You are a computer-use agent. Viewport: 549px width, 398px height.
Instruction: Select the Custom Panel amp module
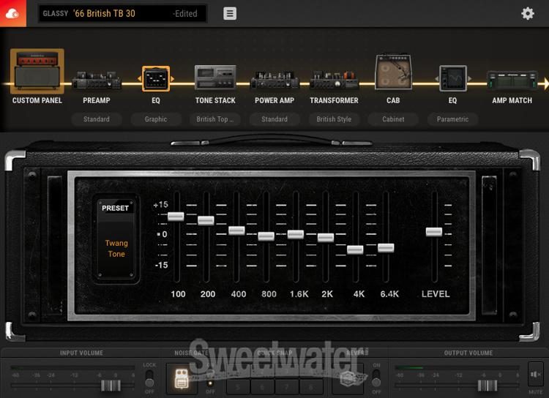click(x=37, y=72)
